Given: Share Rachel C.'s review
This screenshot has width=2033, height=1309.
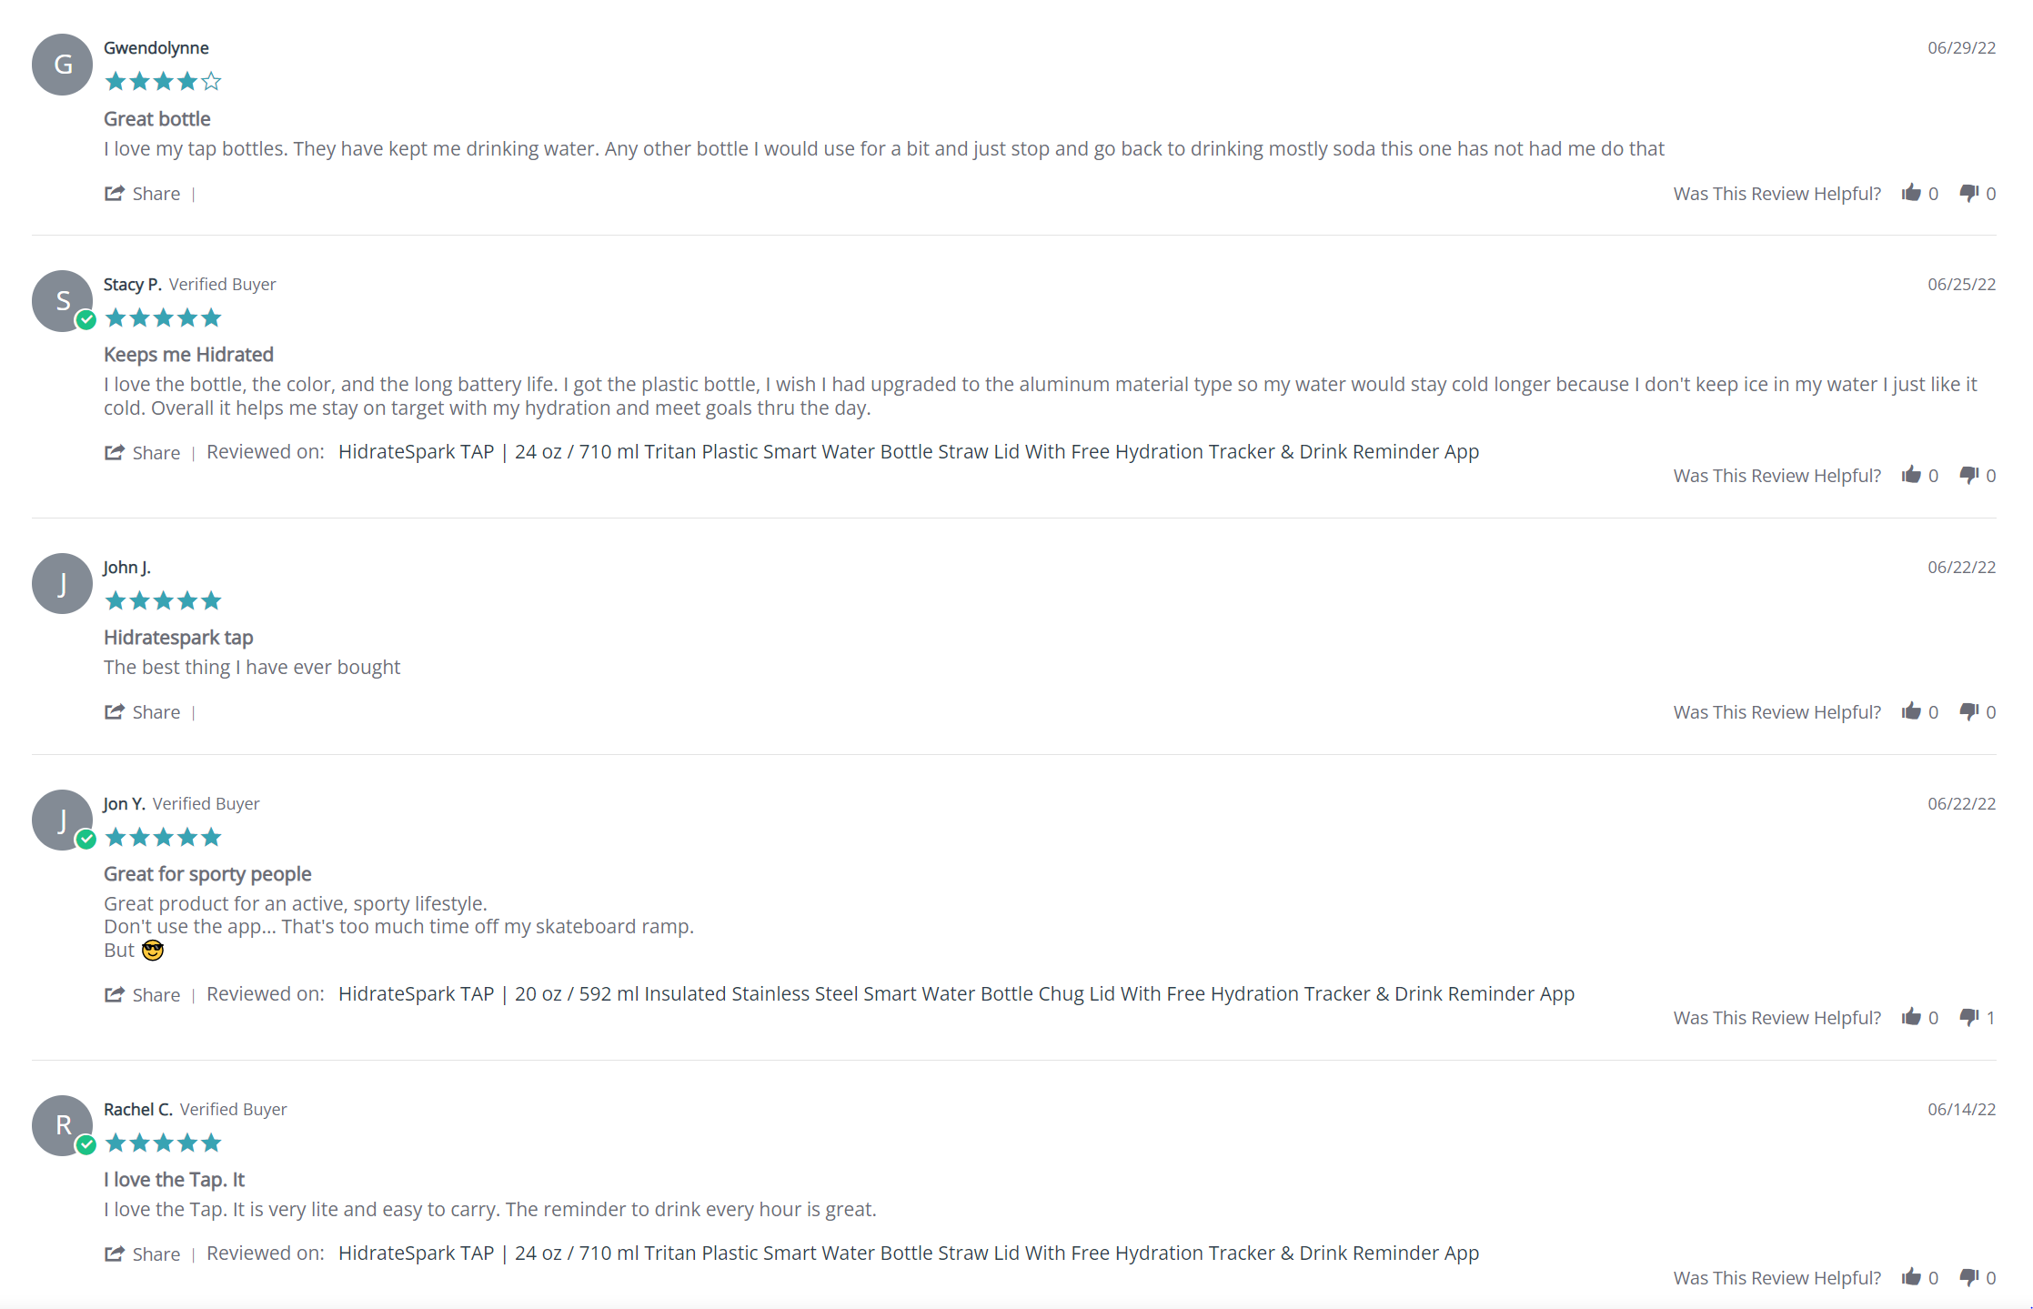Looking at the screenshot, I should coord(143,1254).
